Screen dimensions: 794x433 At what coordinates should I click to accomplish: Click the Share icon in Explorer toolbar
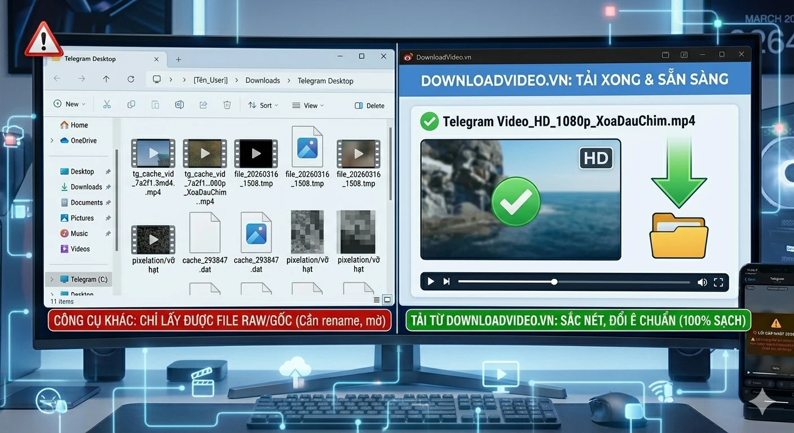(203, 105)
